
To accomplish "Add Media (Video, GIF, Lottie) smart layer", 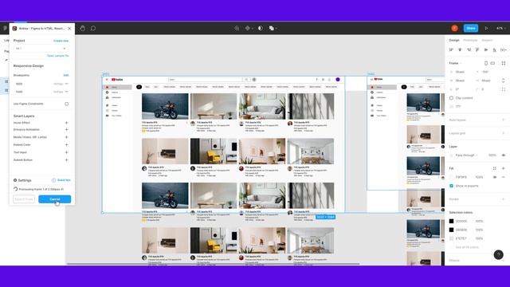I will pyautogui.click(x=67, y=137).
